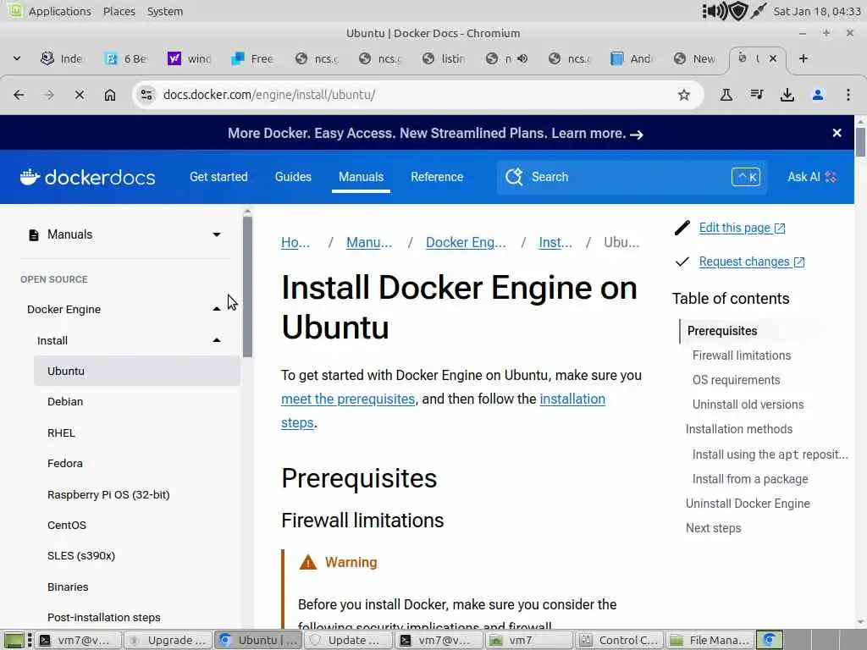Click the shield icon in system tray
The image size is (867, 650).
pyautogui.click(x=738, y=11)
